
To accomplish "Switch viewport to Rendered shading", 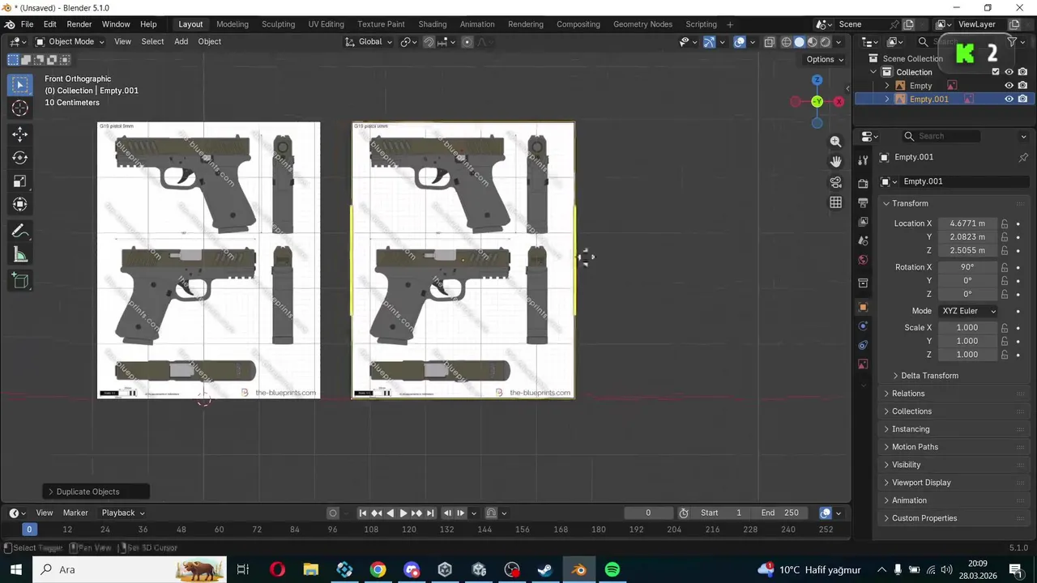I will [x=826, y=42].
